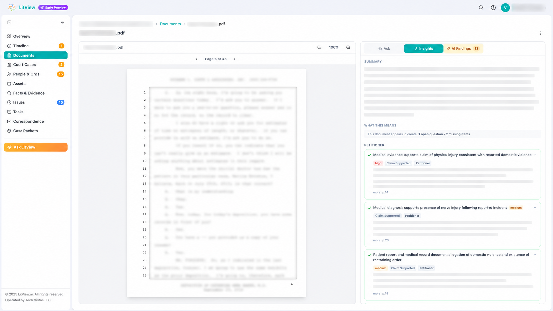Zoom out the PDF viewer
The image size is (553, 311).
click(x=319, y=47)
